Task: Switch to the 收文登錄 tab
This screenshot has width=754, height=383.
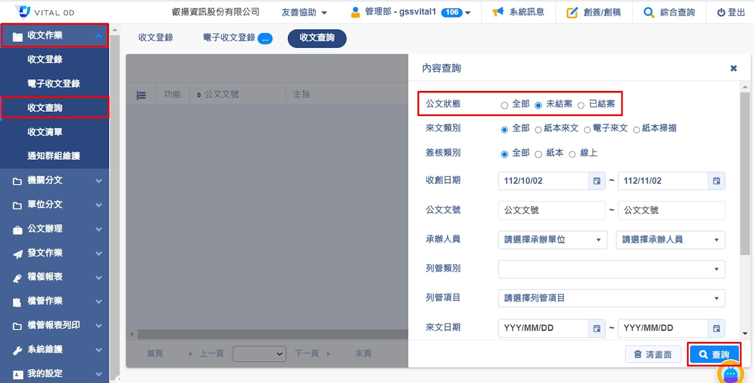Action: click(156, 38)
